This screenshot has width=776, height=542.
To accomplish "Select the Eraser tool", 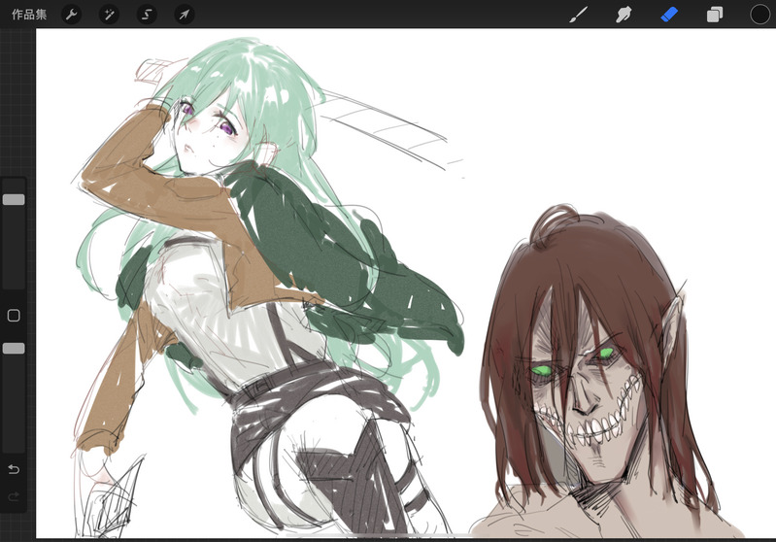I will [x=669, y=15].
